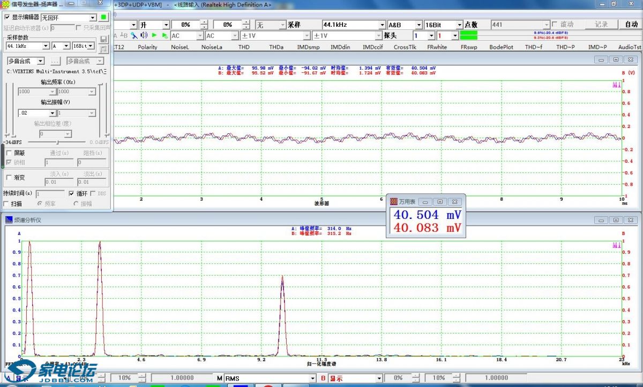Open the NoiseL panel tab
The image size is (643, 387).
(x=180, y=47)
